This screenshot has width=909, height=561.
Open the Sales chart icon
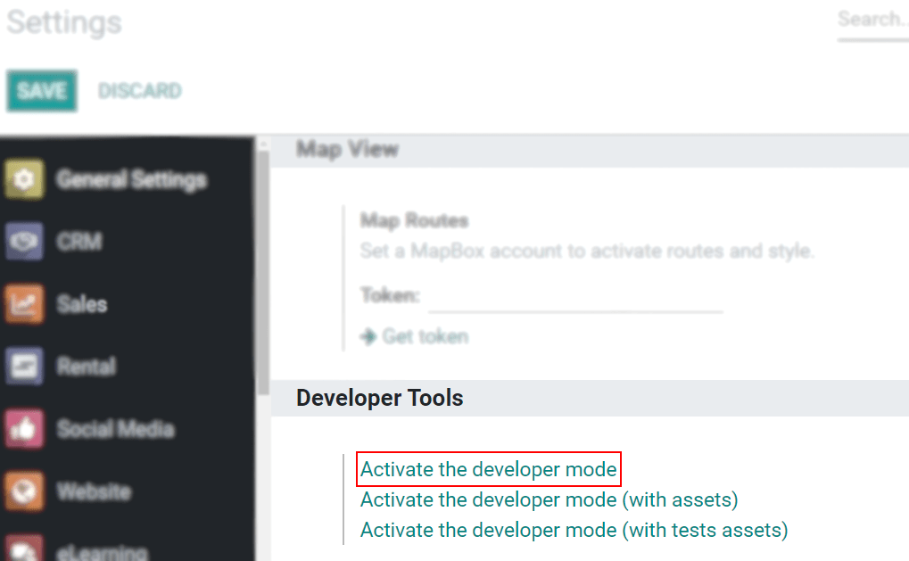(24, 303)
